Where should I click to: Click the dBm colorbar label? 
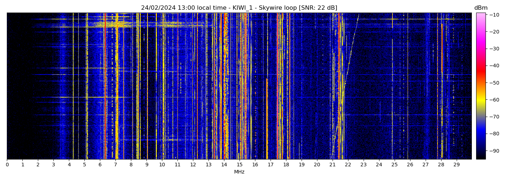coord(480,8)
